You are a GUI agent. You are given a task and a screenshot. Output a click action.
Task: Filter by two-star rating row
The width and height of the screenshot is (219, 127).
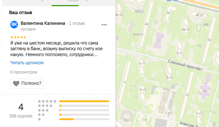pyautogui.click(x=74, y=115)
